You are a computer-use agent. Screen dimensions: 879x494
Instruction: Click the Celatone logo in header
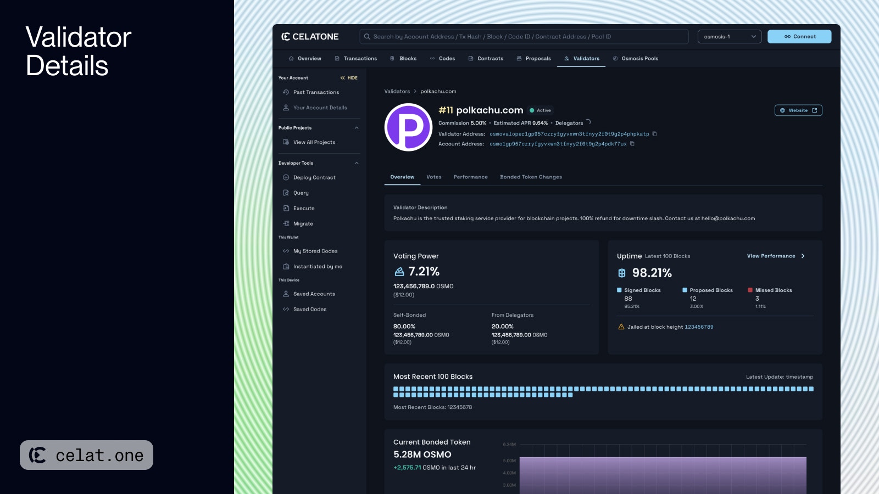310,37
